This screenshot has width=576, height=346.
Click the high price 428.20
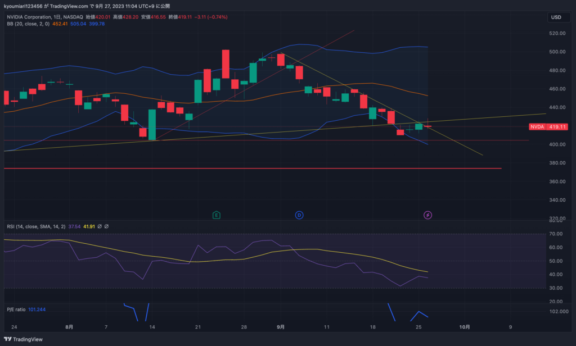pos(130,17)
